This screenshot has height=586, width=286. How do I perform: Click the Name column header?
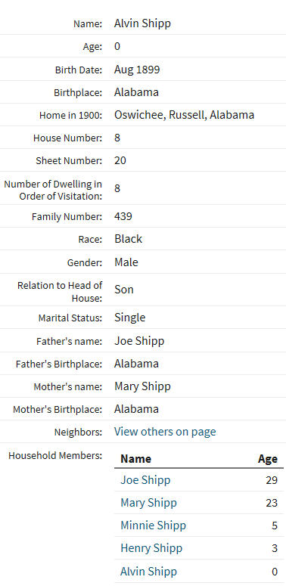[135, 459]
